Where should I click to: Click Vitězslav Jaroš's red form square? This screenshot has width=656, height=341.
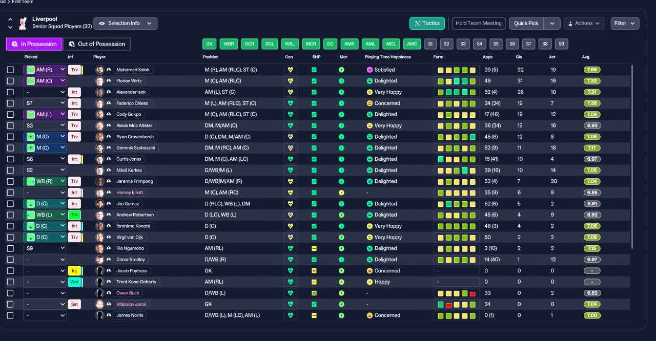pyautogui.click(x=448, y=305)
